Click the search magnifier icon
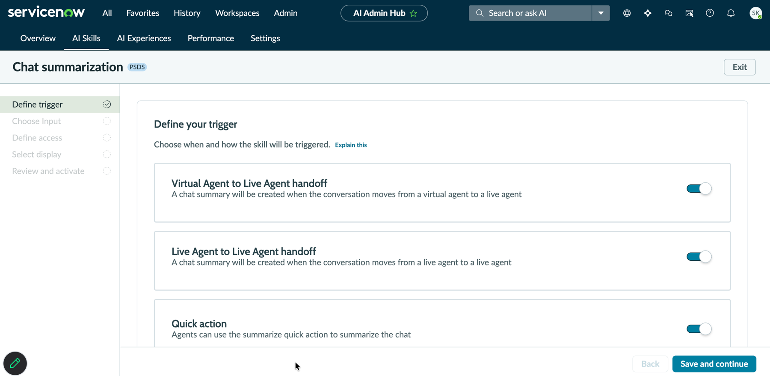 480,13
